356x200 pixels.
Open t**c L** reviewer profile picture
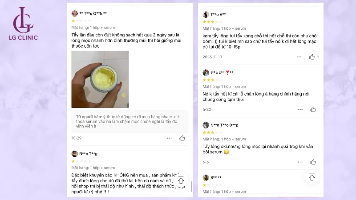206,72
